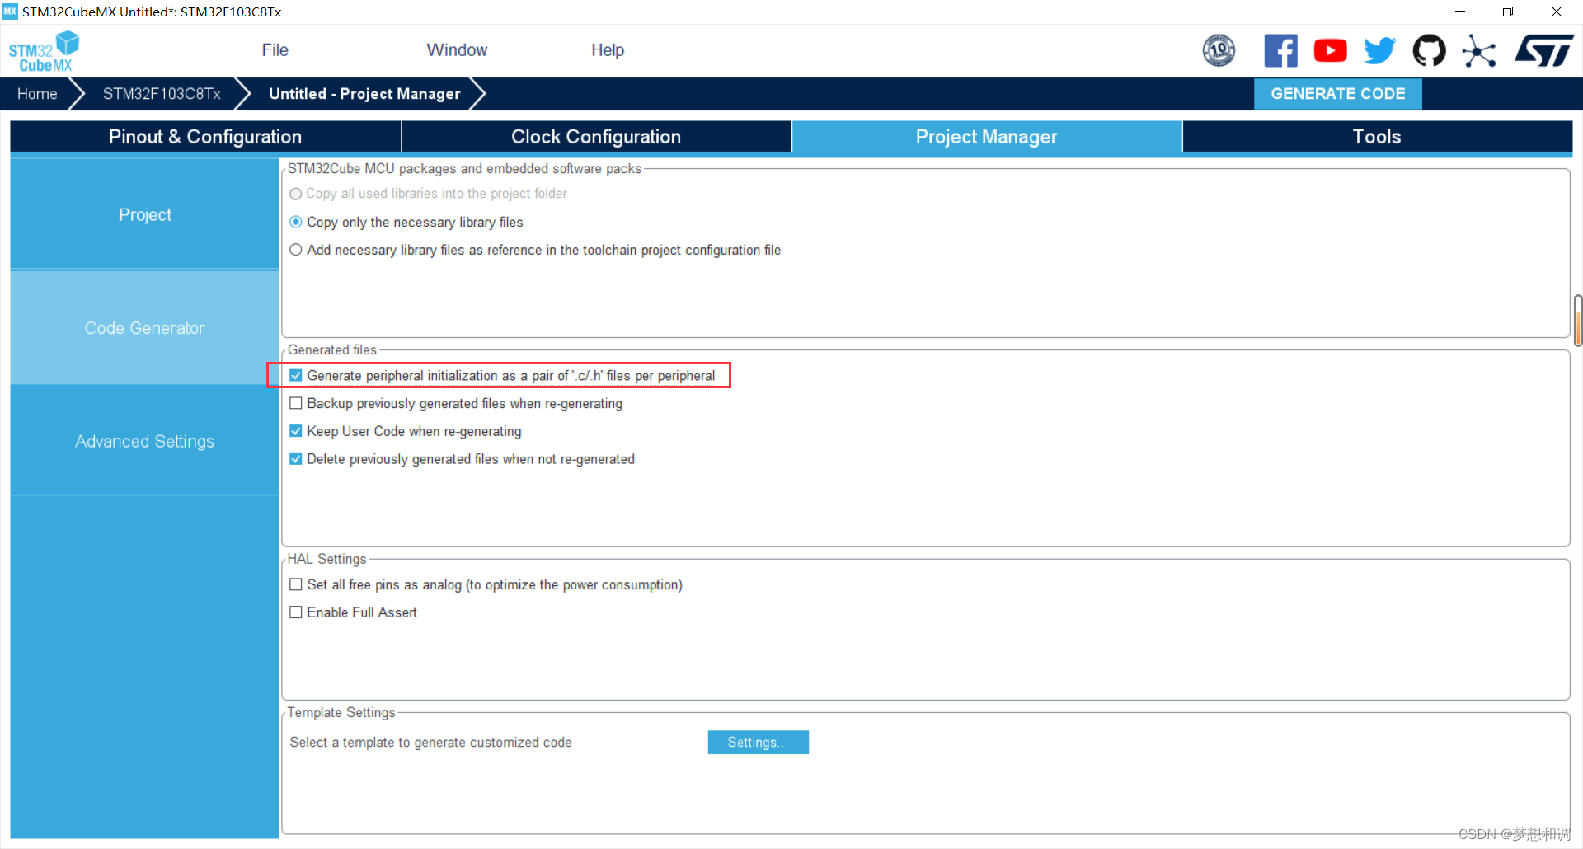Click the ST community network icon
The height and width of the screenshot is (849, 1583).
(1479, 51)
